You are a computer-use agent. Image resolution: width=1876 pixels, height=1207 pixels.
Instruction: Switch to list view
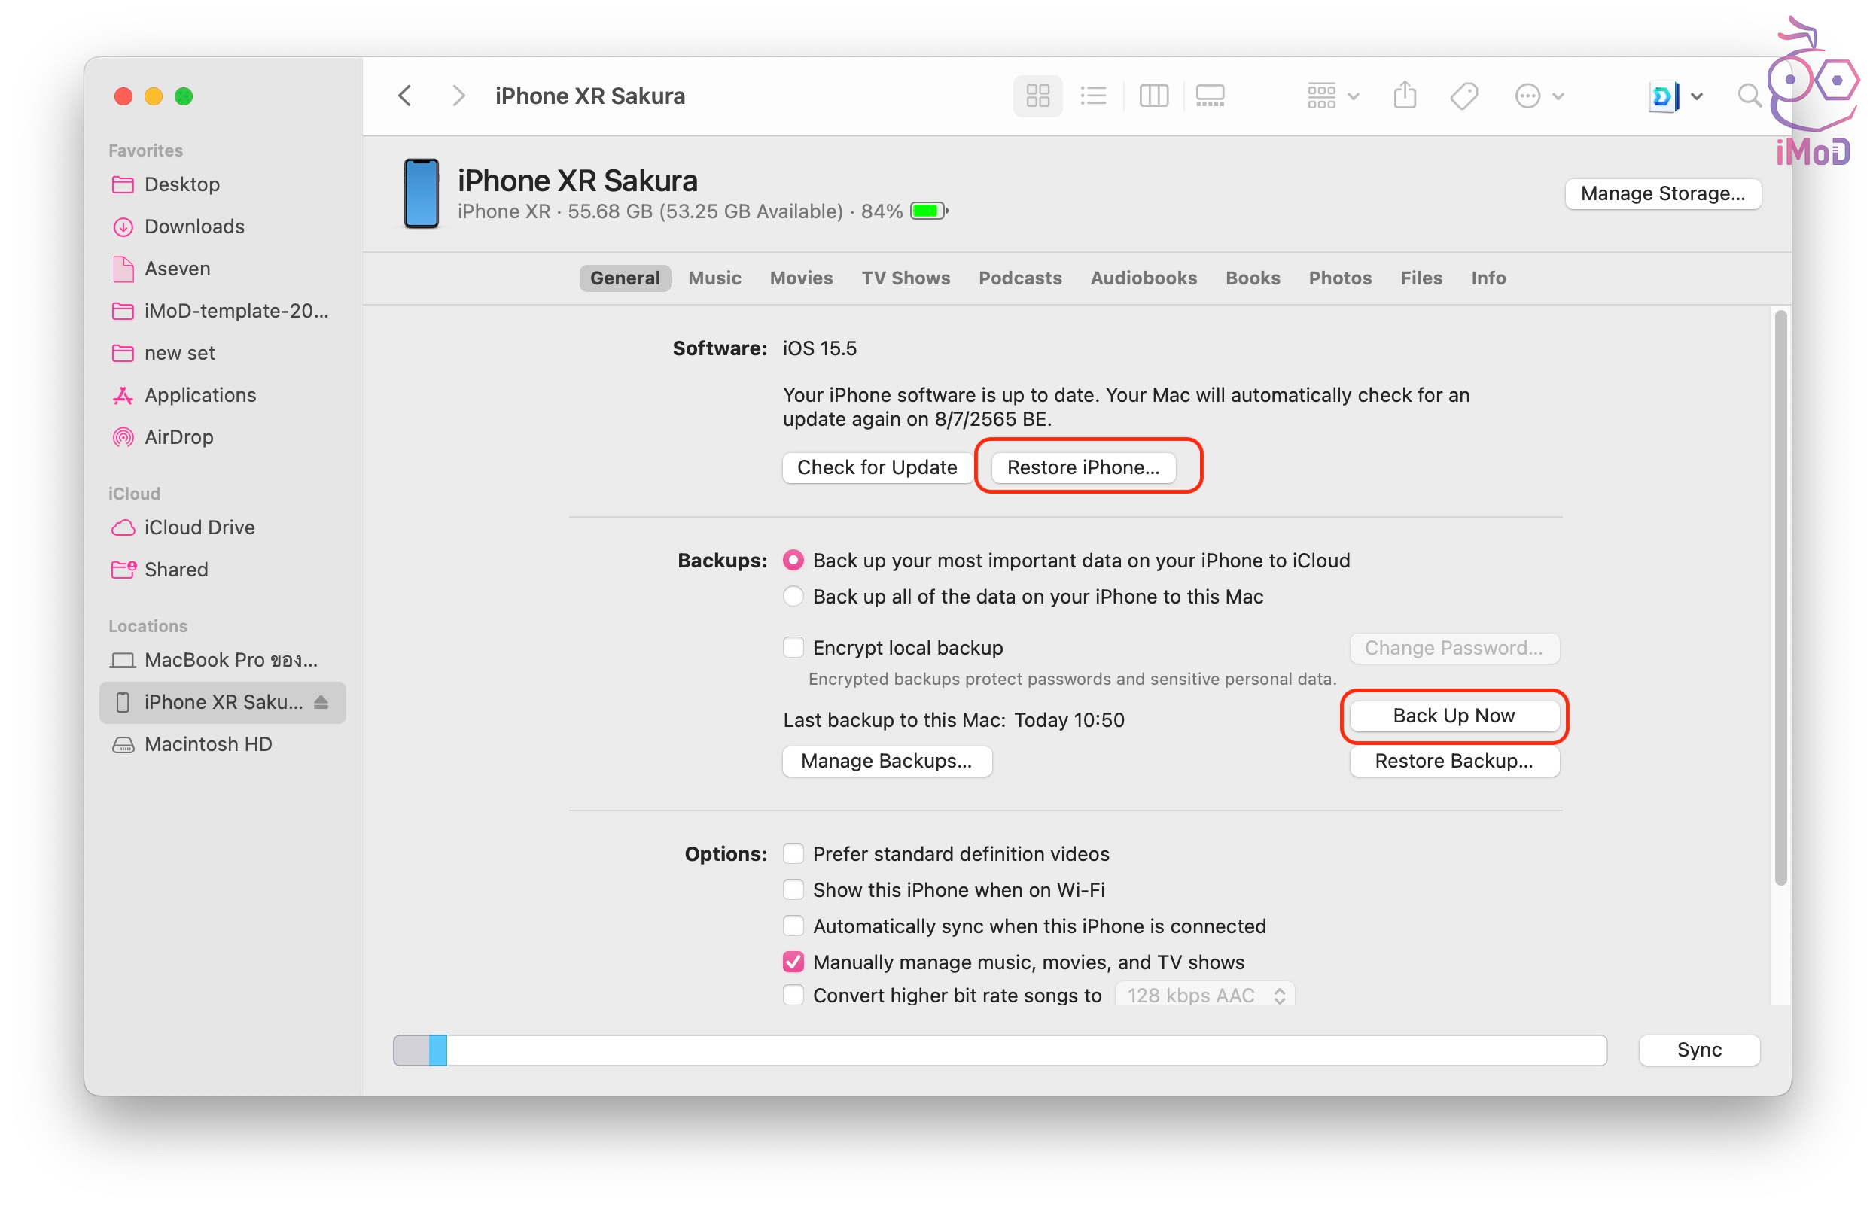click(x=1093, y=96)
